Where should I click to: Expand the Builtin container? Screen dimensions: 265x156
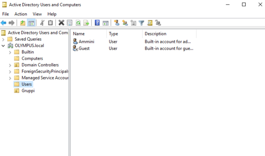(x=10, y=52)
